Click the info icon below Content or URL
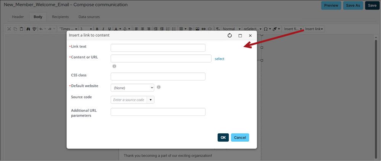Screen dimensions: 381x161 pyautogui.click(x=114, y=66)
